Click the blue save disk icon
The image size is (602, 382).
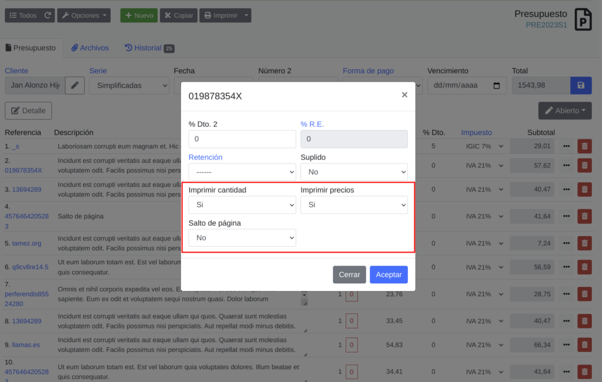pyautogui.click(x=581, y=85)
